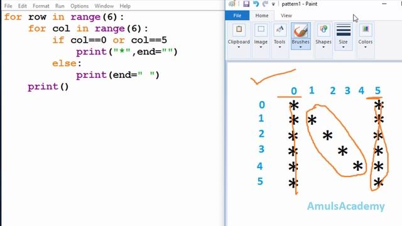Open the blue File tab in Paint

(x=237, y=16)
